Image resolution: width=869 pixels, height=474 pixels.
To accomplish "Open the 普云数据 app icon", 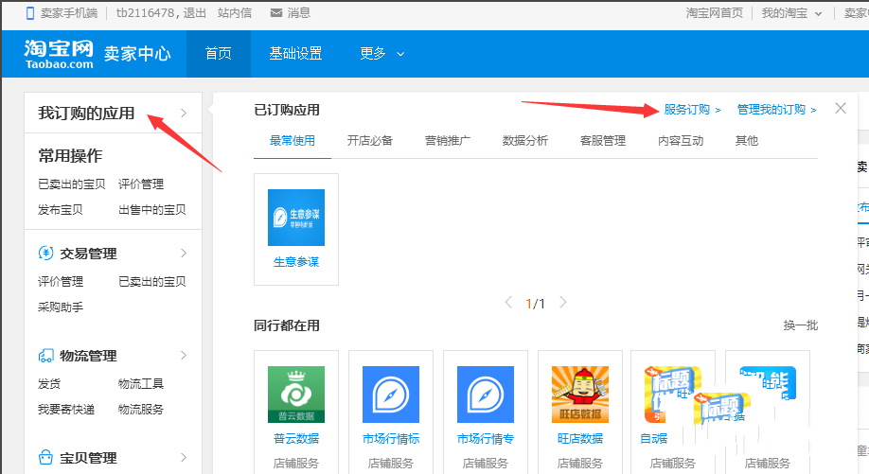I will tap(296, 395).
